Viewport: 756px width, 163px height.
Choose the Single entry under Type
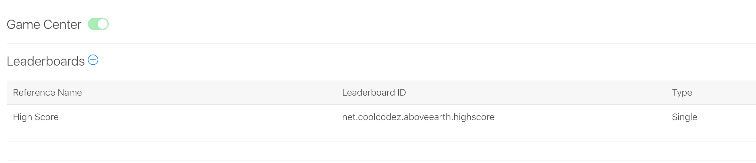[x=684, y=117]
